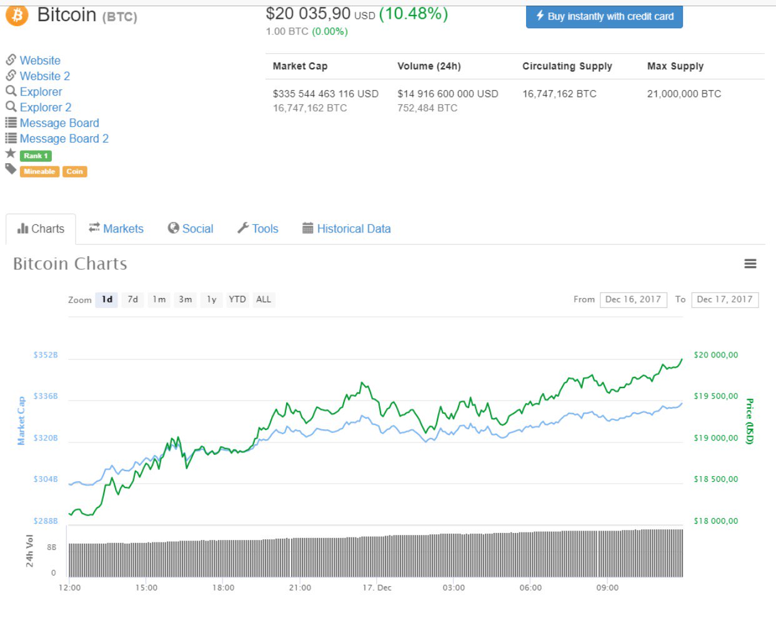Open the chart hamburger menu icon
Viewport: 776px width, 623px height.
750,264
